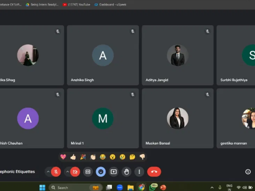
Task: Select Aditya Jangid's profile picture
Action: click(x=178, y=55)
